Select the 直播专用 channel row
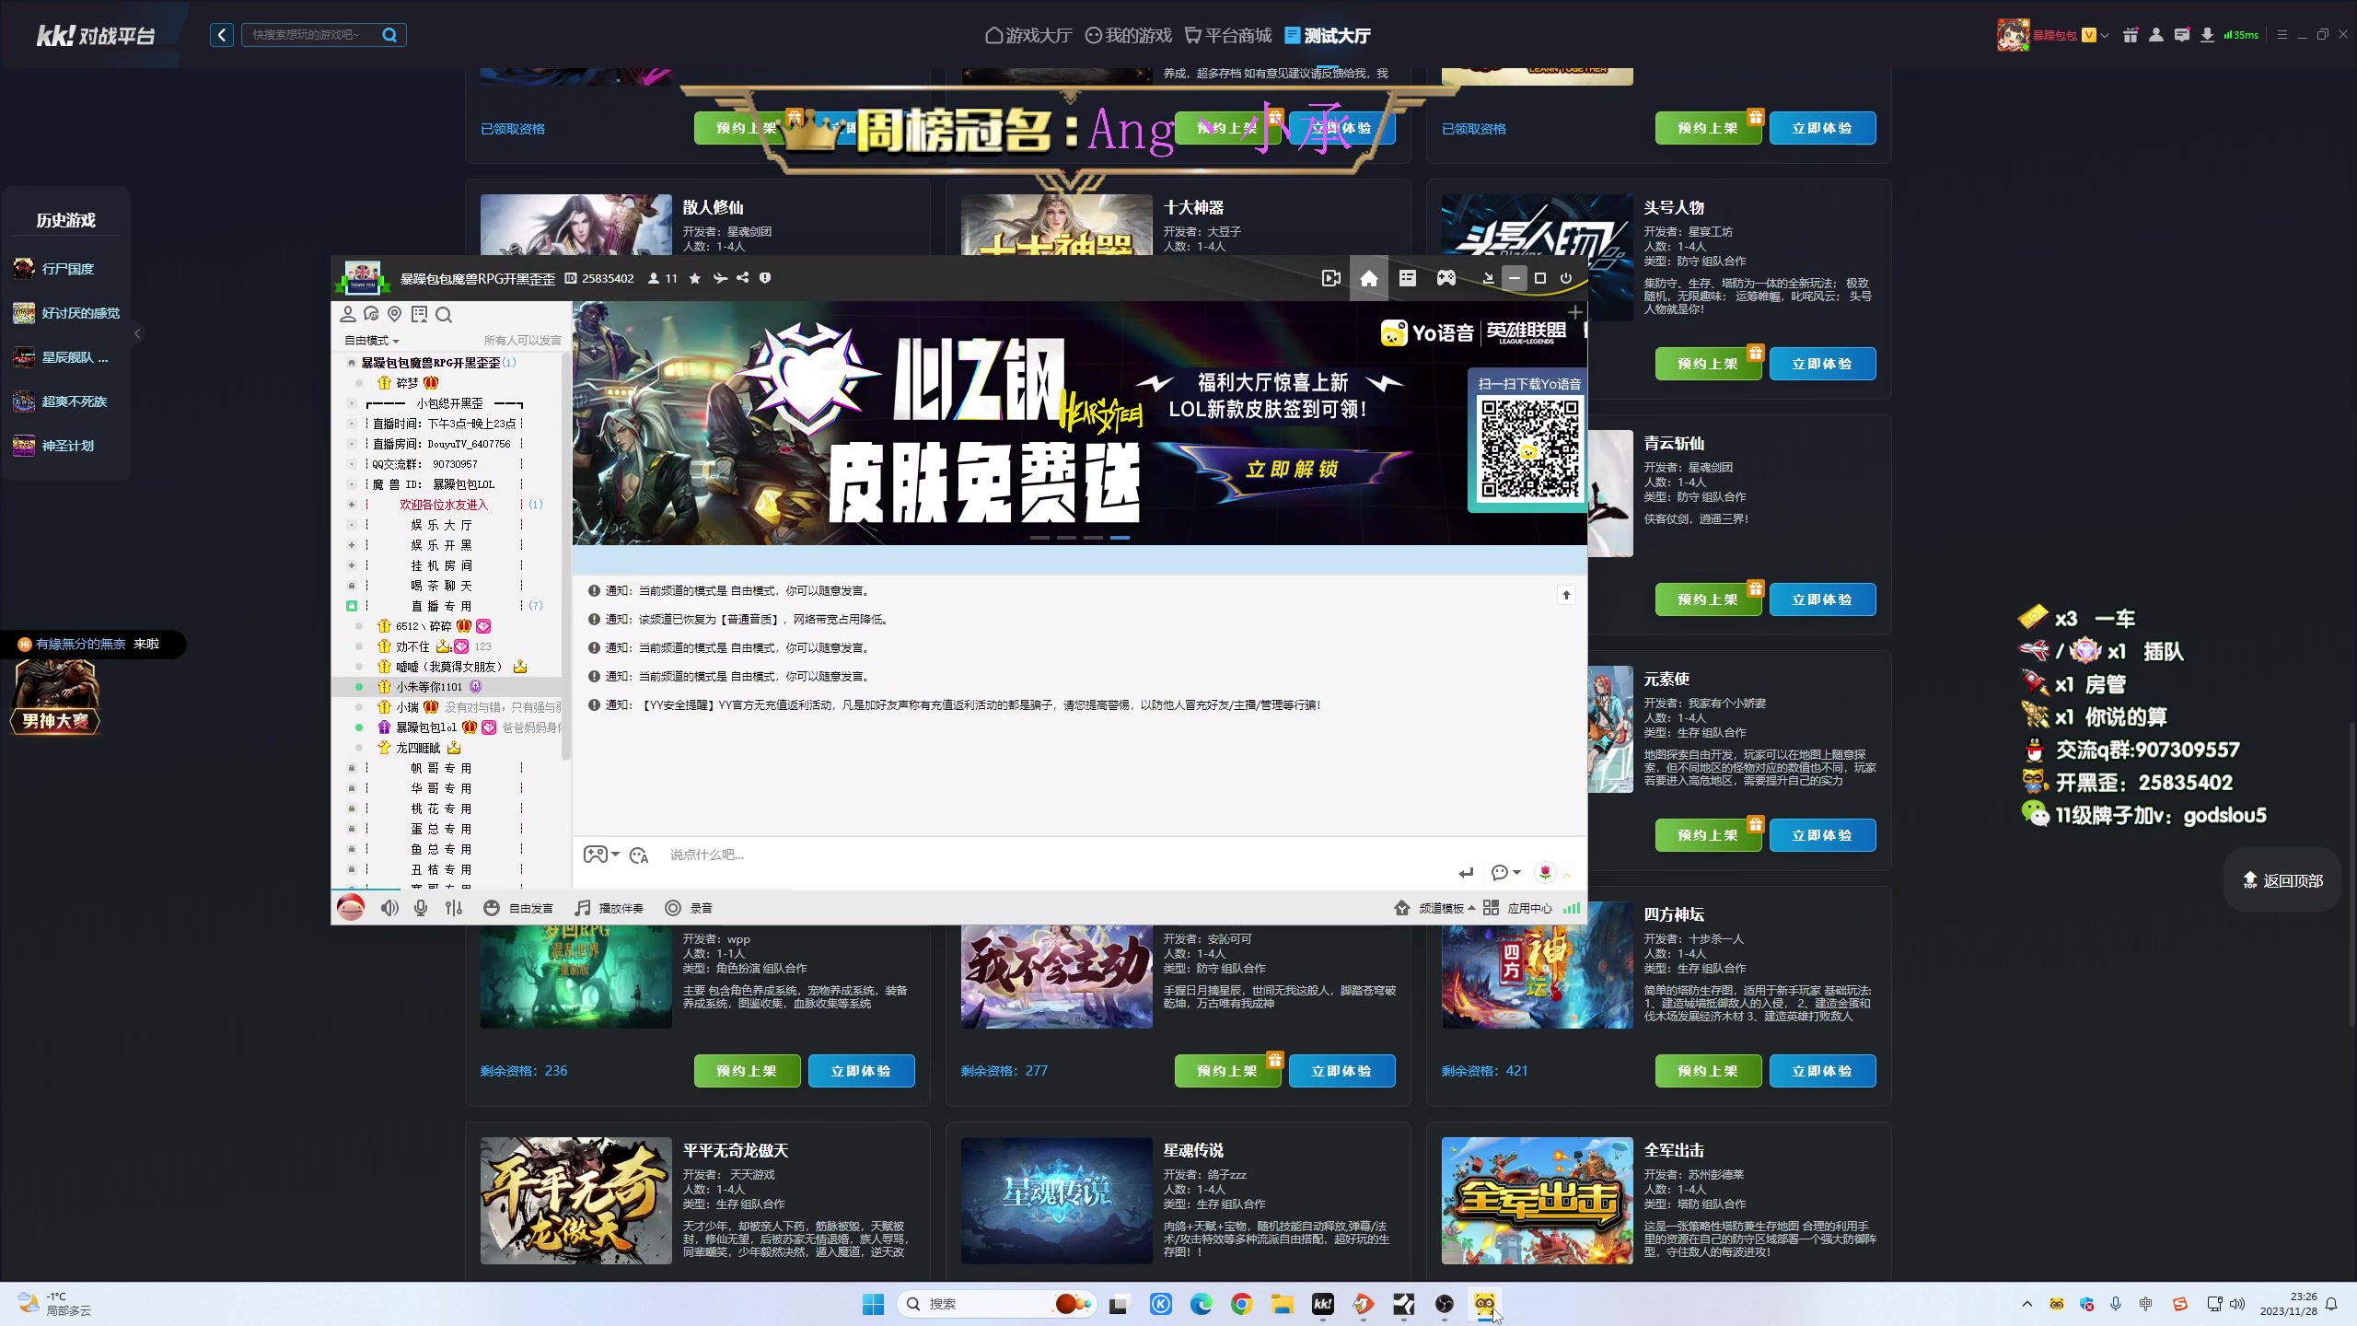2357x1326 pixels. pos(447,606)
